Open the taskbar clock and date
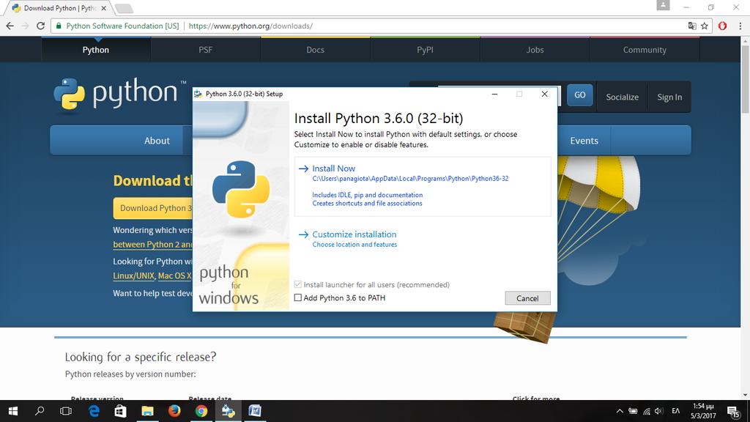750x422 pixels. click(x=703, y=411)
